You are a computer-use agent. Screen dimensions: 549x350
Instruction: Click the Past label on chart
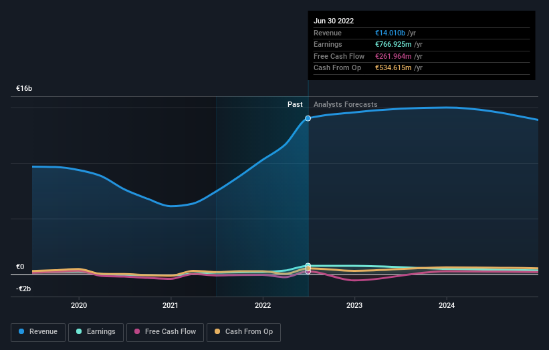pyautogui.click(x=295, y=104)
